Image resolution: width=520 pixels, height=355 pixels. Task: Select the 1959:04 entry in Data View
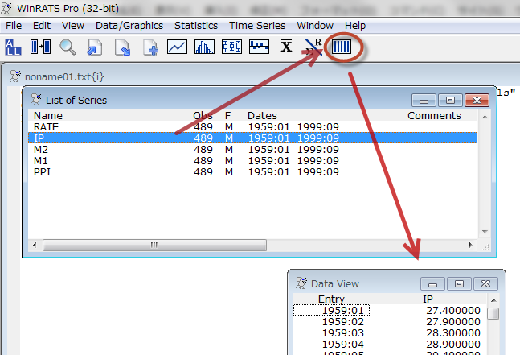point(343,344)
